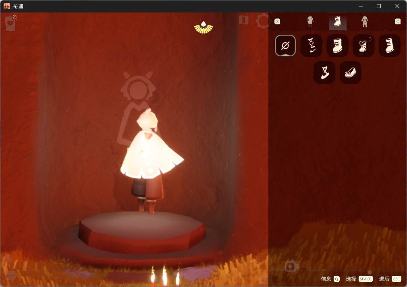This screenshot has height=287, width=407.
Task: Open the settings gear icon
Action: click(263, 21)
